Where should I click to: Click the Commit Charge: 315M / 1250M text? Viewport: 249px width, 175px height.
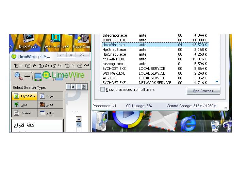tap(192, 106)
